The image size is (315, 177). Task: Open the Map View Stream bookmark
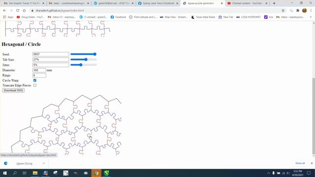click(x=174, y=17)
